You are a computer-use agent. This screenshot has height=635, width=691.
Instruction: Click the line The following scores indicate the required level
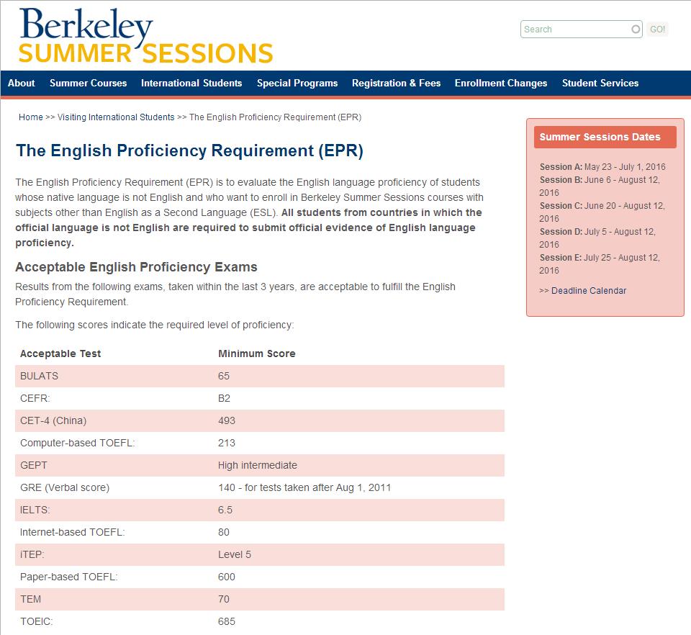(x=155, y=325)
